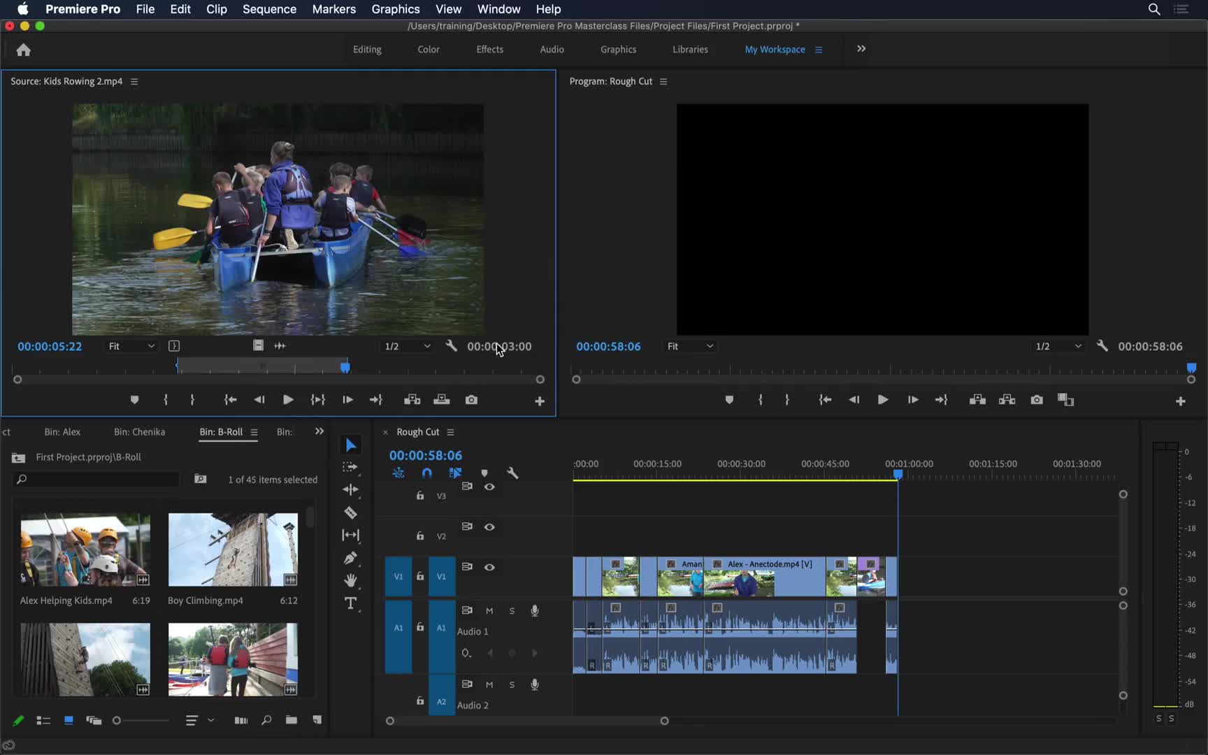Screen dimensions: 1208x755
Task: Toggle V3 track output eye
Action: 490,487
